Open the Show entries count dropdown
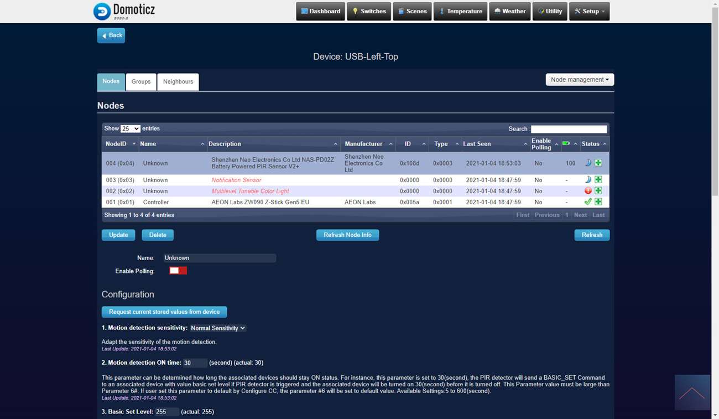Screen dimensions: 719x419 (131, 128)
